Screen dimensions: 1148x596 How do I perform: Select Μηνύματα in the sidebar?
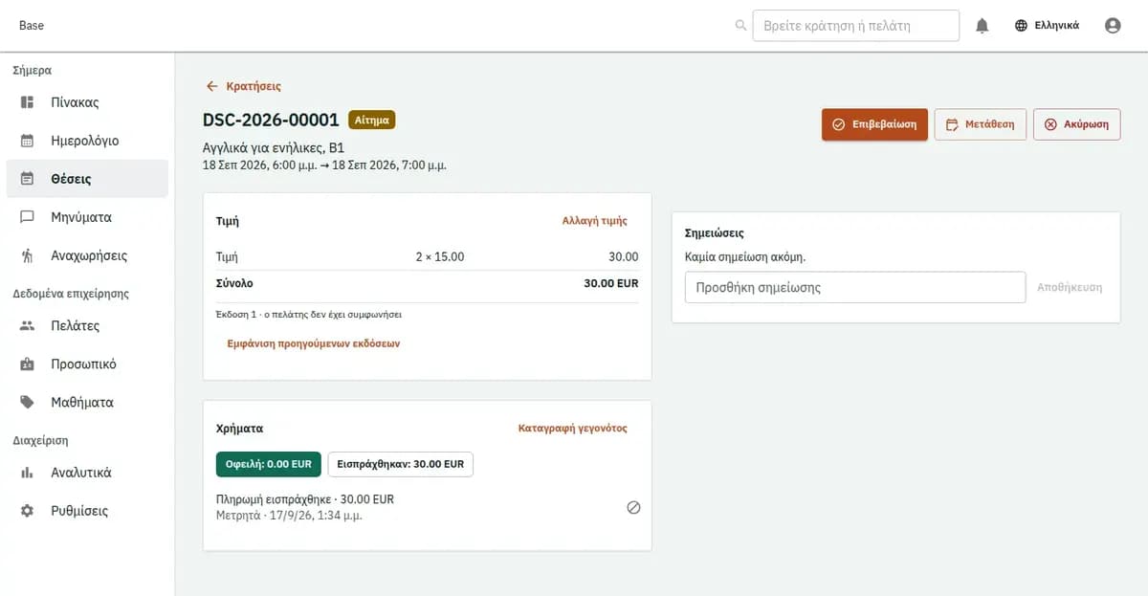(x=87, y=217)
